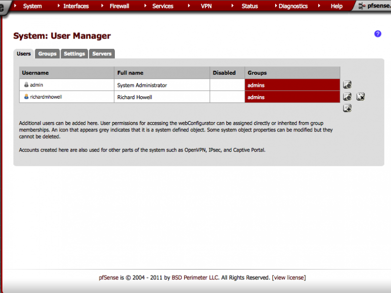Delete the richardmhowell user
Screen dimensions: 391x293
coord(360,97)
